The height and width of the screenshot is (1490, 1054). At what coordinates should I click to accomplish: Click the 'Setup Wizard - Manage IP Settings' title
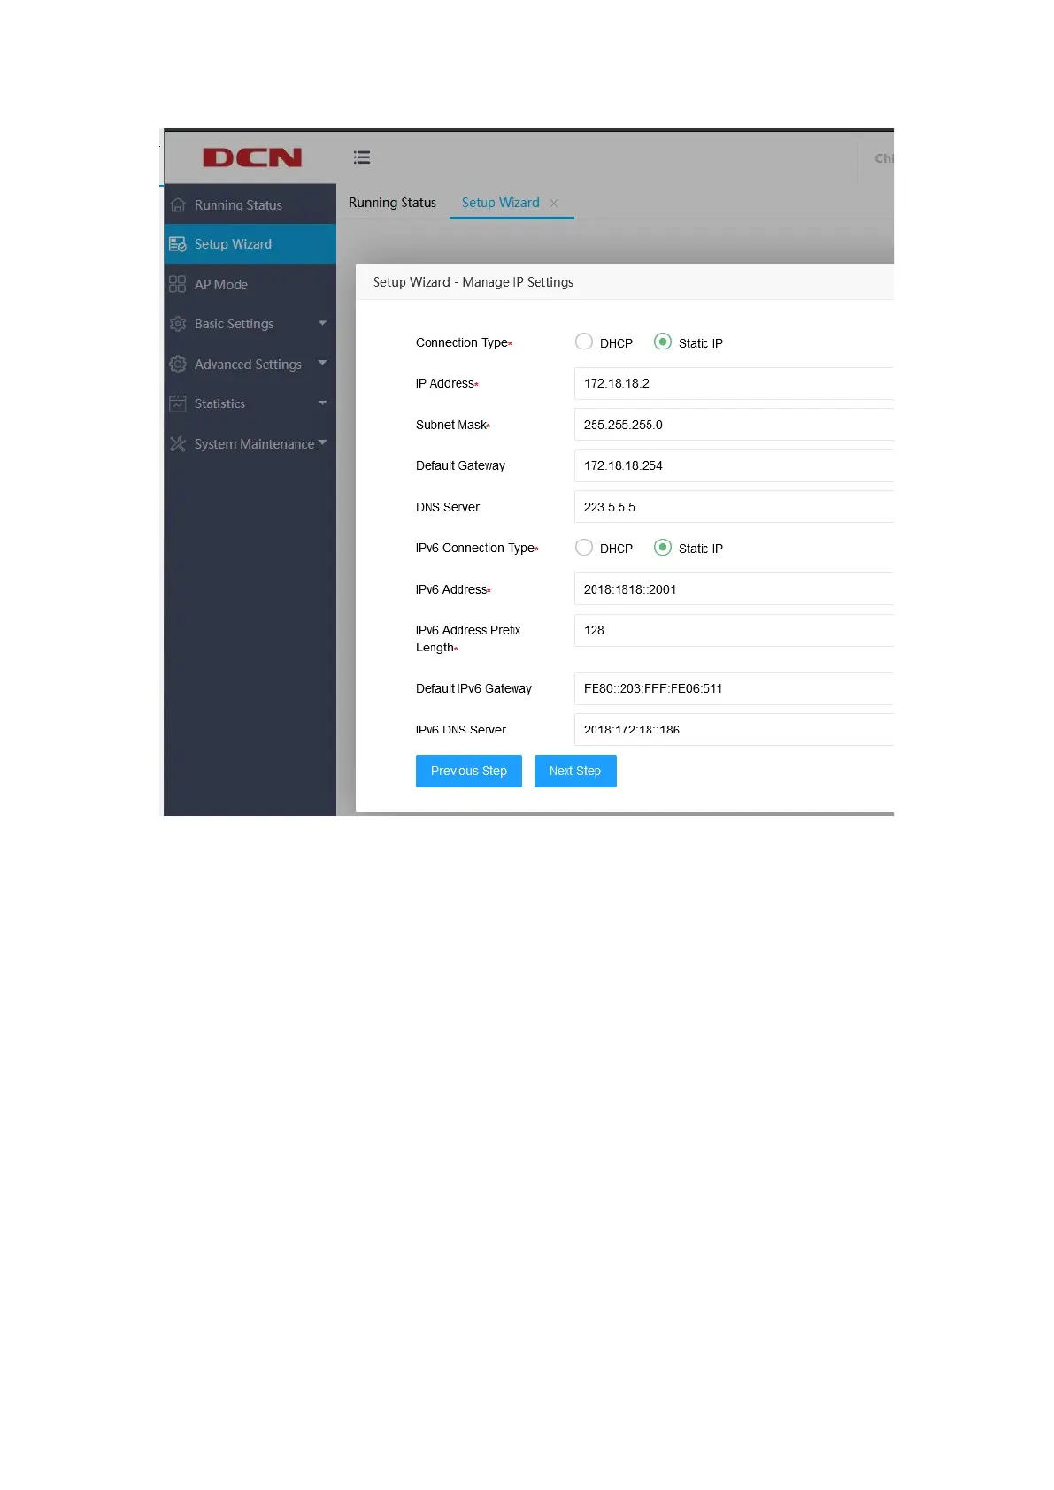click(x=473, y=282)
